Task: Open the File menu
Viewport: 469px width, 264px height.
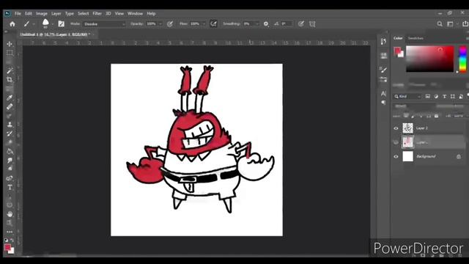Action: pyautogui.click(x=18, y=13)
